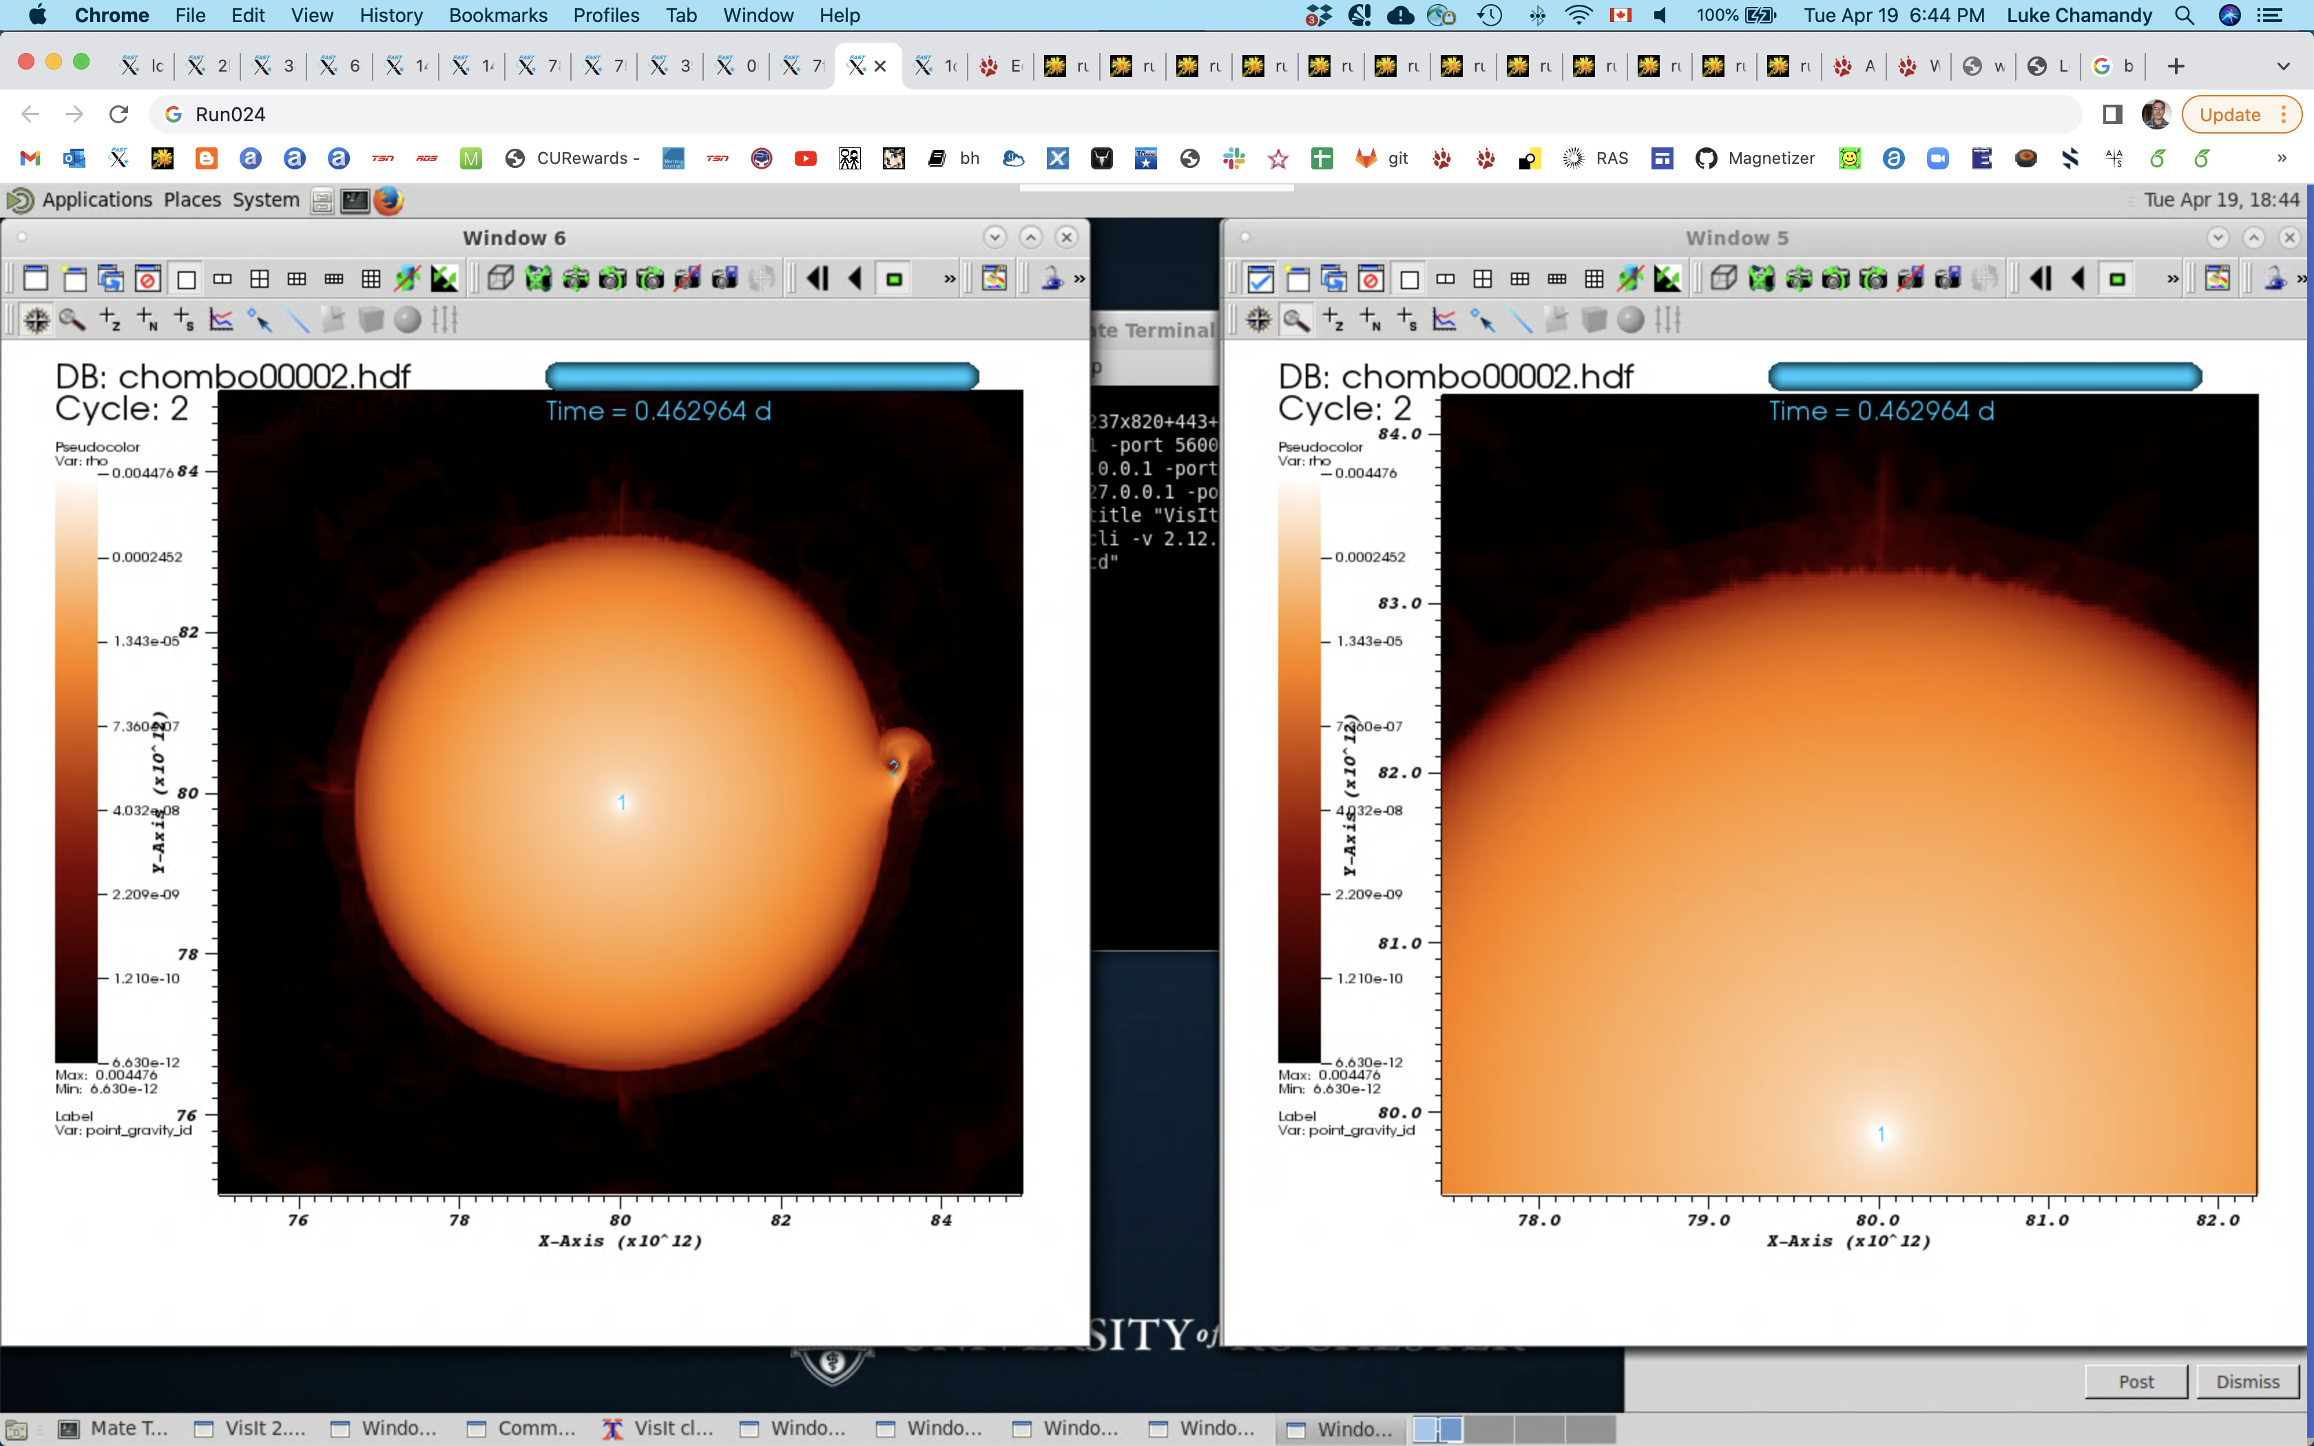Open the Comm... taskbar entry

[x=522, y=1428]
